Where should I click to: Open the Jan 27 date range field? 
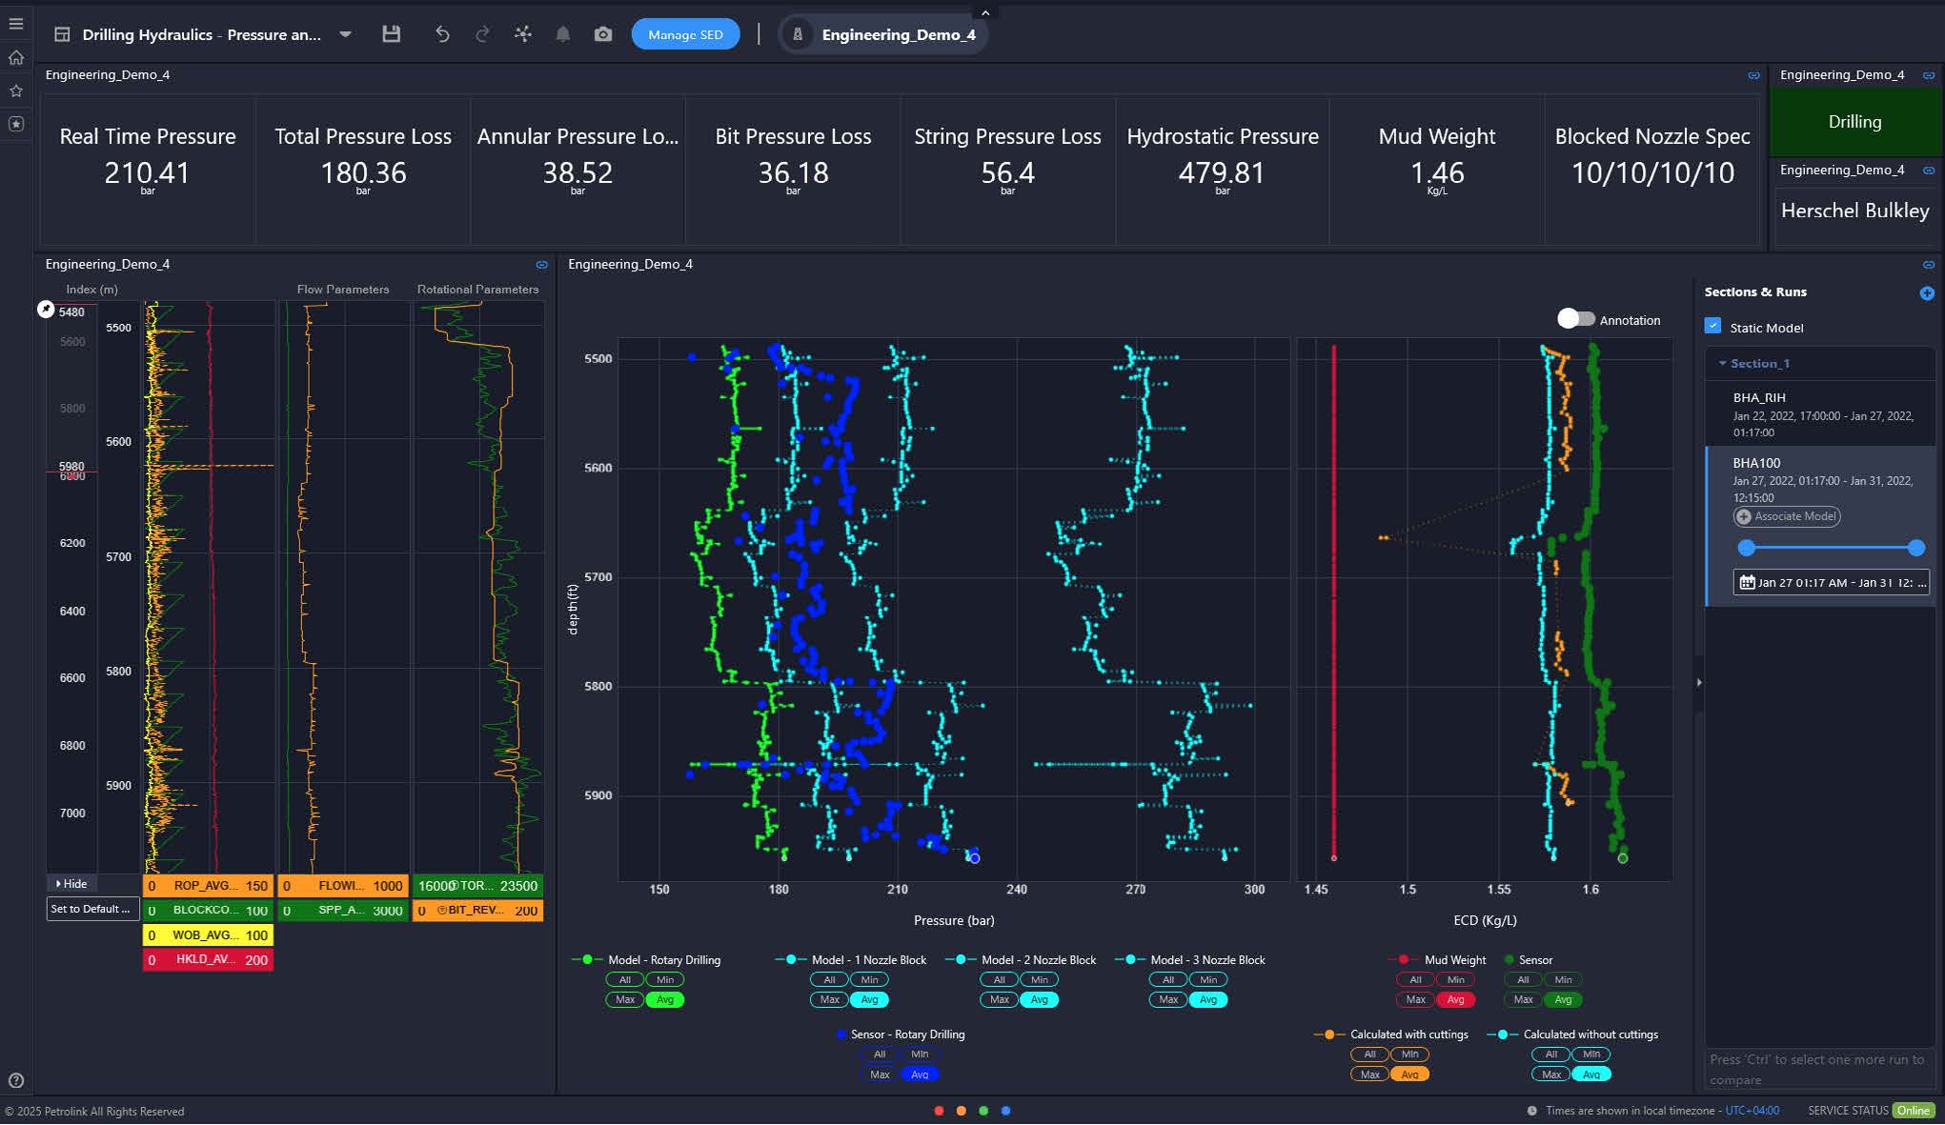click(1831, 582)
